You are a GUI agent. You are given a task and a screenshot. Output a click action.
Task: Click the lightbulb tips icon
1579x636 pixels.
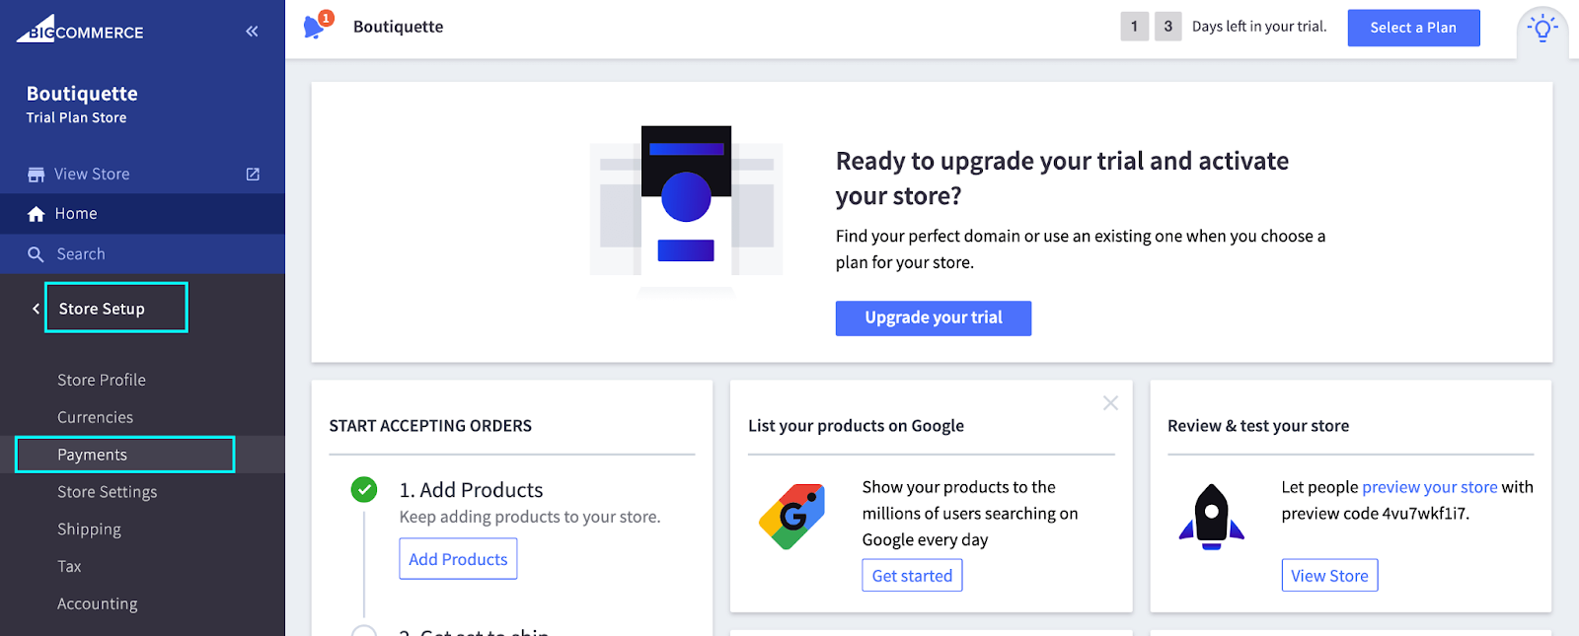(x=1542, y=28)
